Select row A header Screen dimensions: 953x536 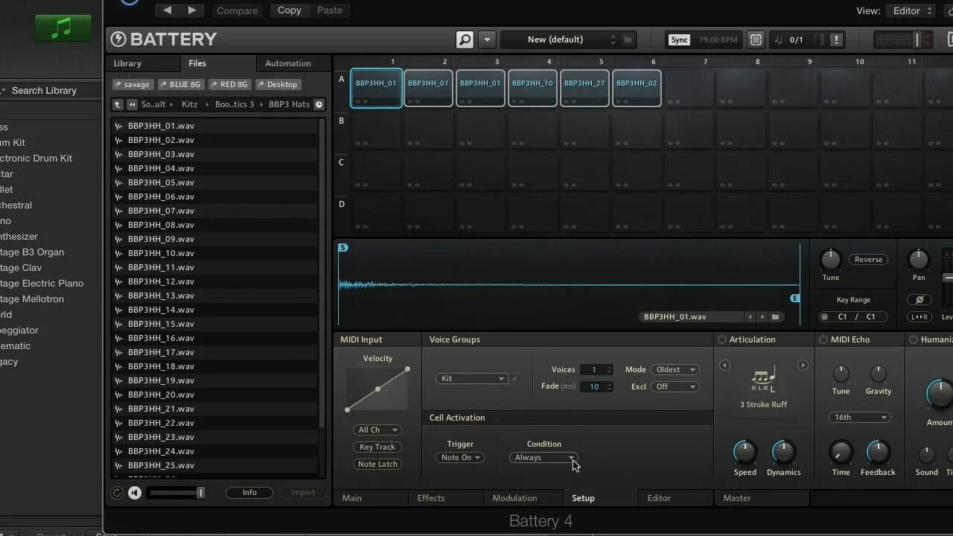(342, 79)
